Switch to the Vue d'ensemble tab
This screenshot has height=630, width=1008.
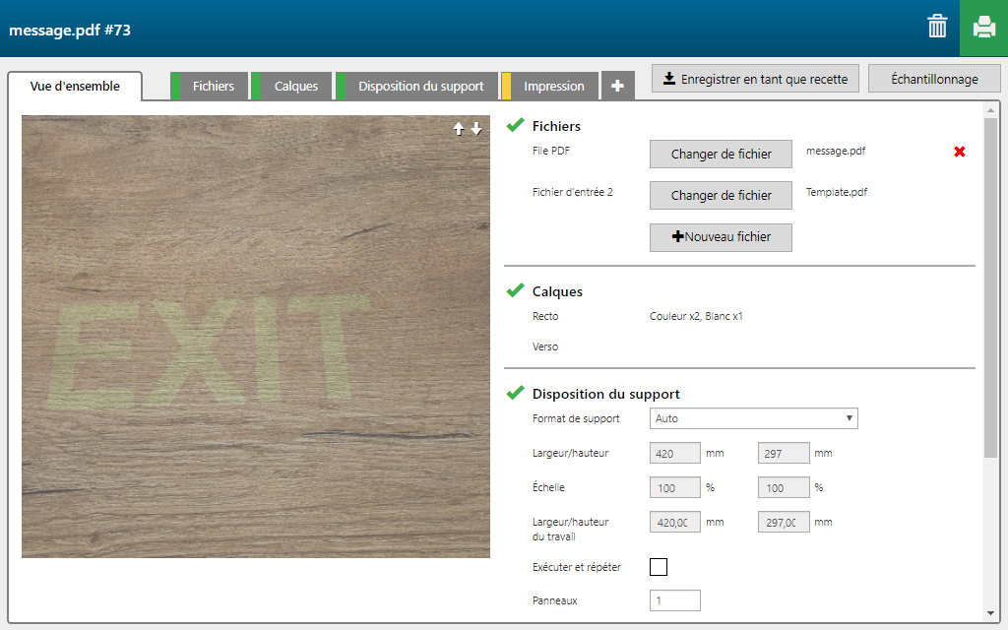pyautogui.click(x=75, y=87)
